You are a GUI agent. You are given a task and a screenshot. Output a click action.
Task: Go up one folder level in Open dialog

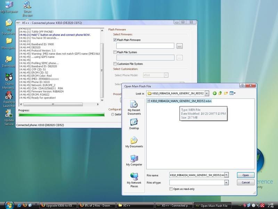pos(220,93)
